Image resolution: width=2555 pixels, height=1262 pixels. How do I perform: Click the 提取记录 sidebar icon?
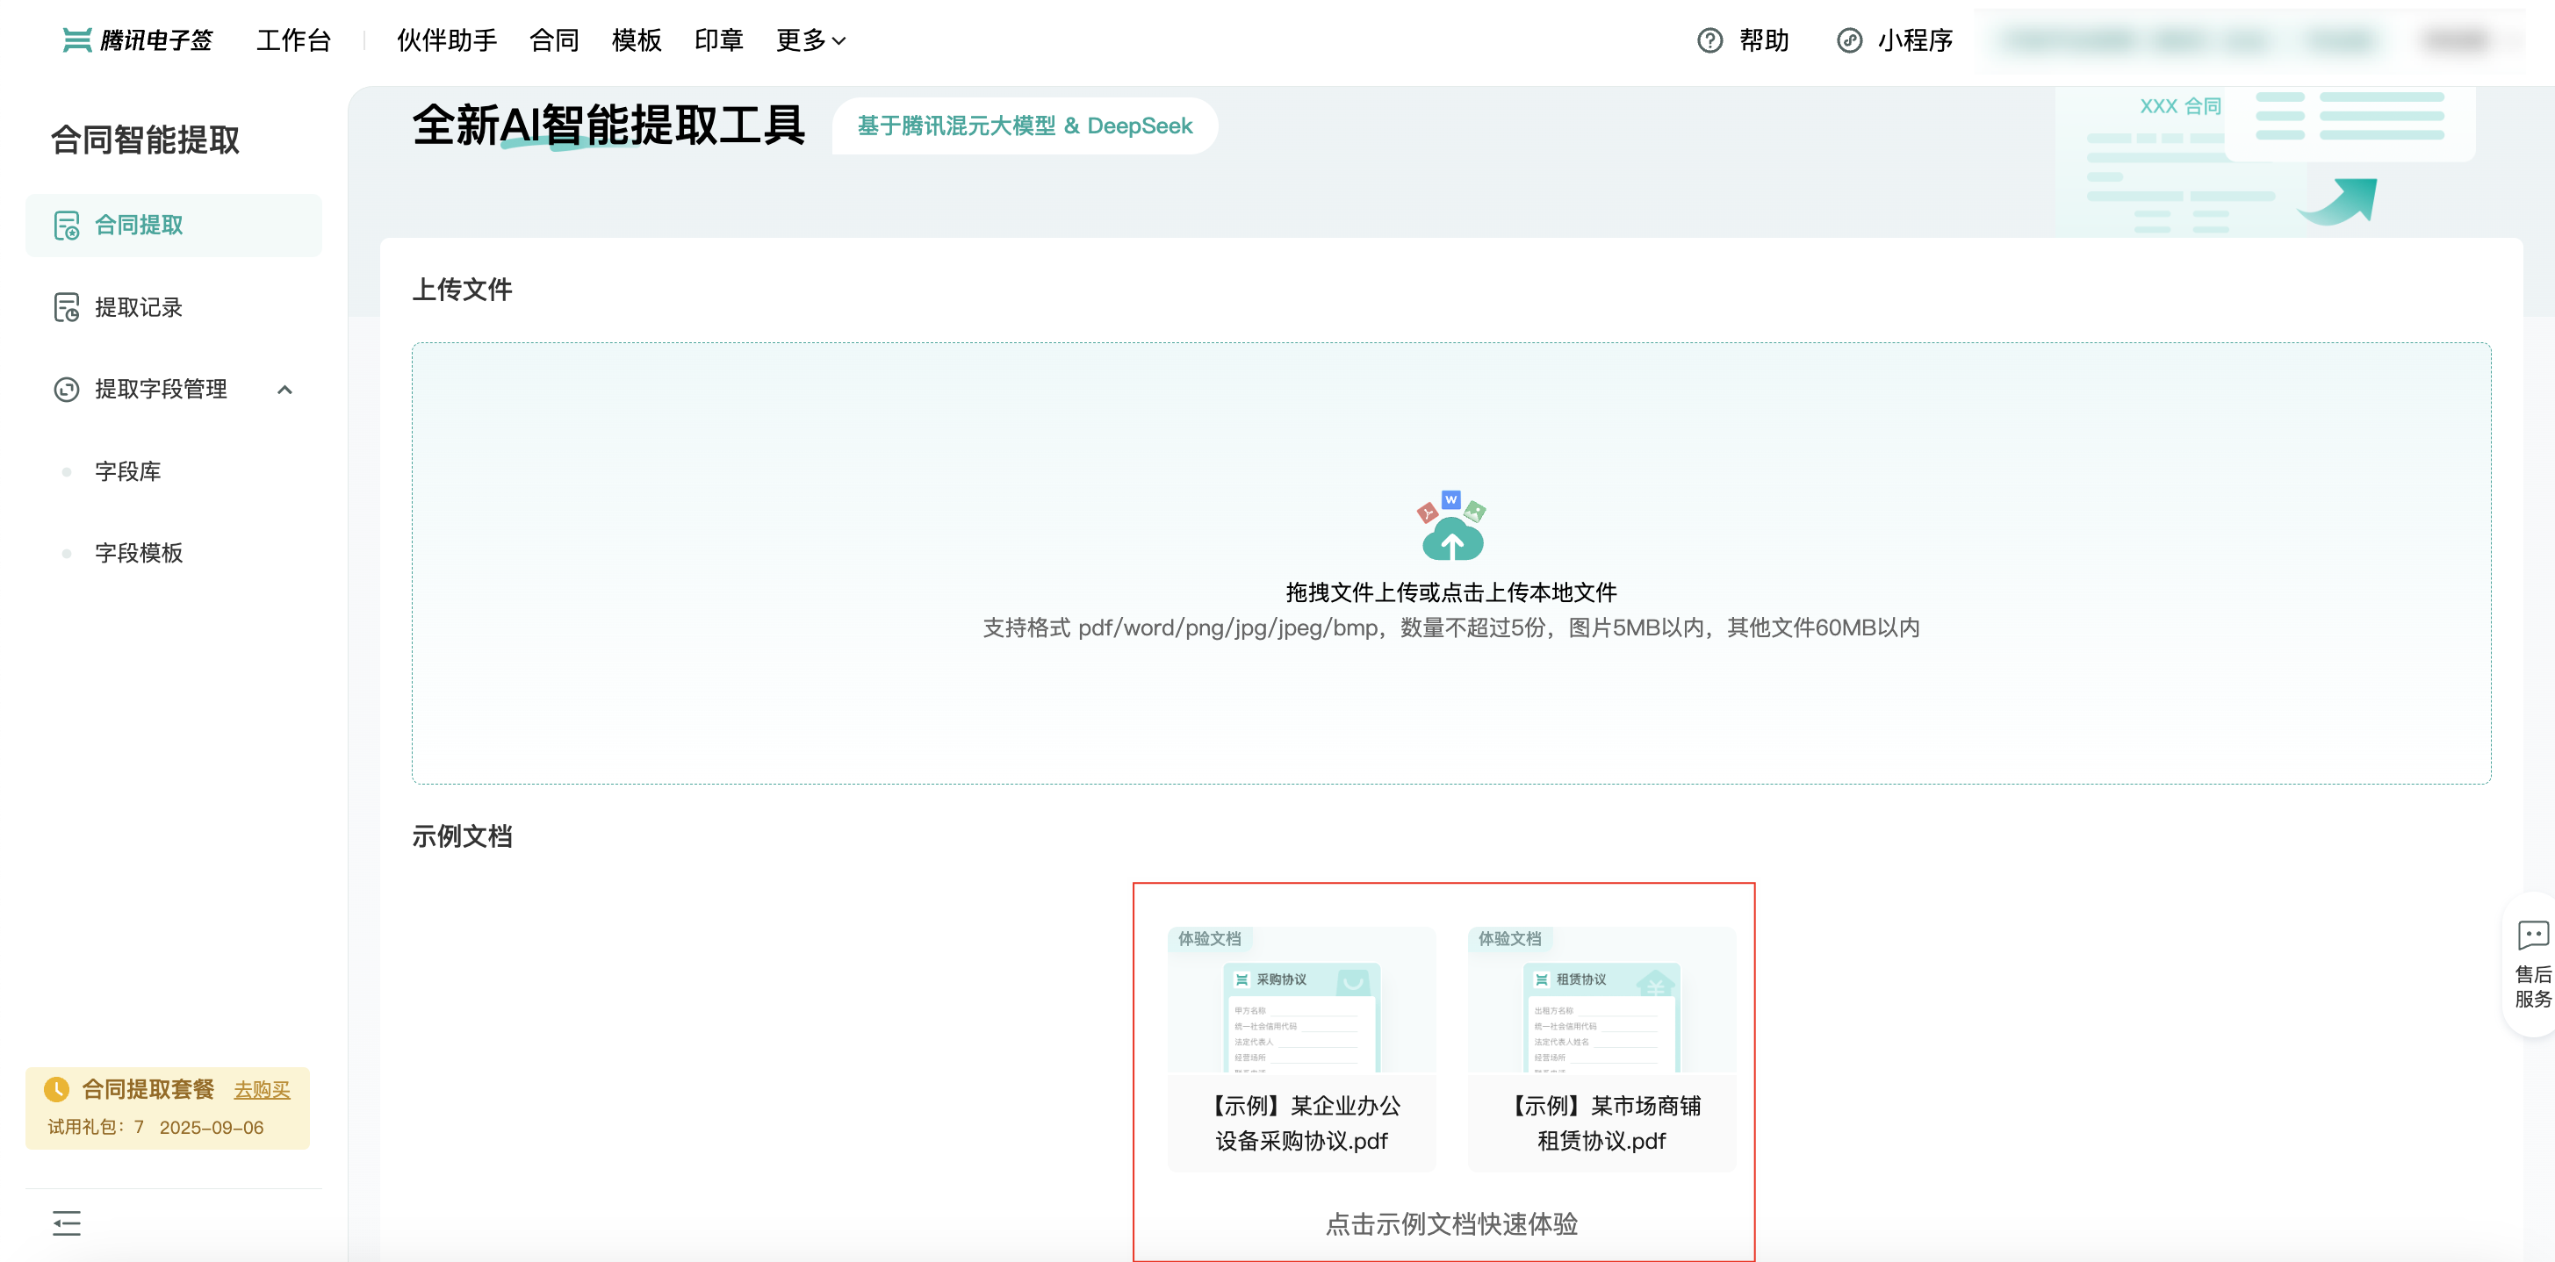(x=67, y=307)
